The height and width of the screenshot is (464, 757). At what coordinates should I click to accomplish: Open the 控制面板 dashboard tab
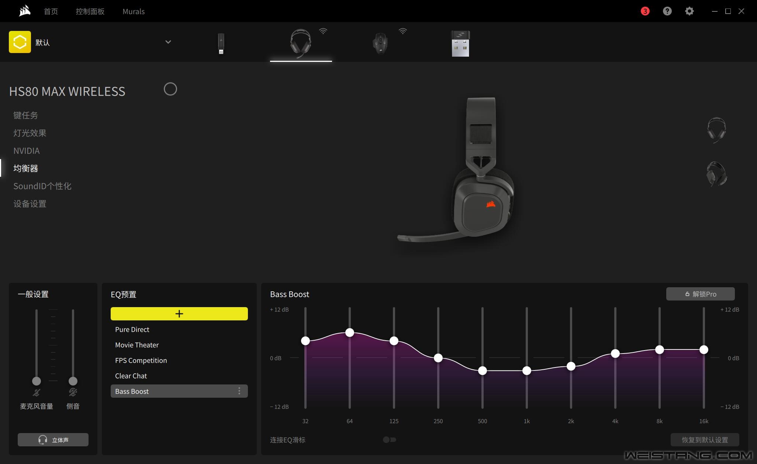click(x=90, y=11)
